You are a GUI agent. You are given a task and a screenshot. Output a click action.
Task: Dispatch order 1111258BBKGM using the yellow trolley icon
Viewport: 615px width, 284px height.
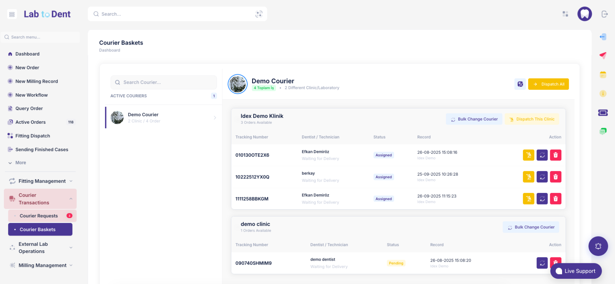coord(528,199)
